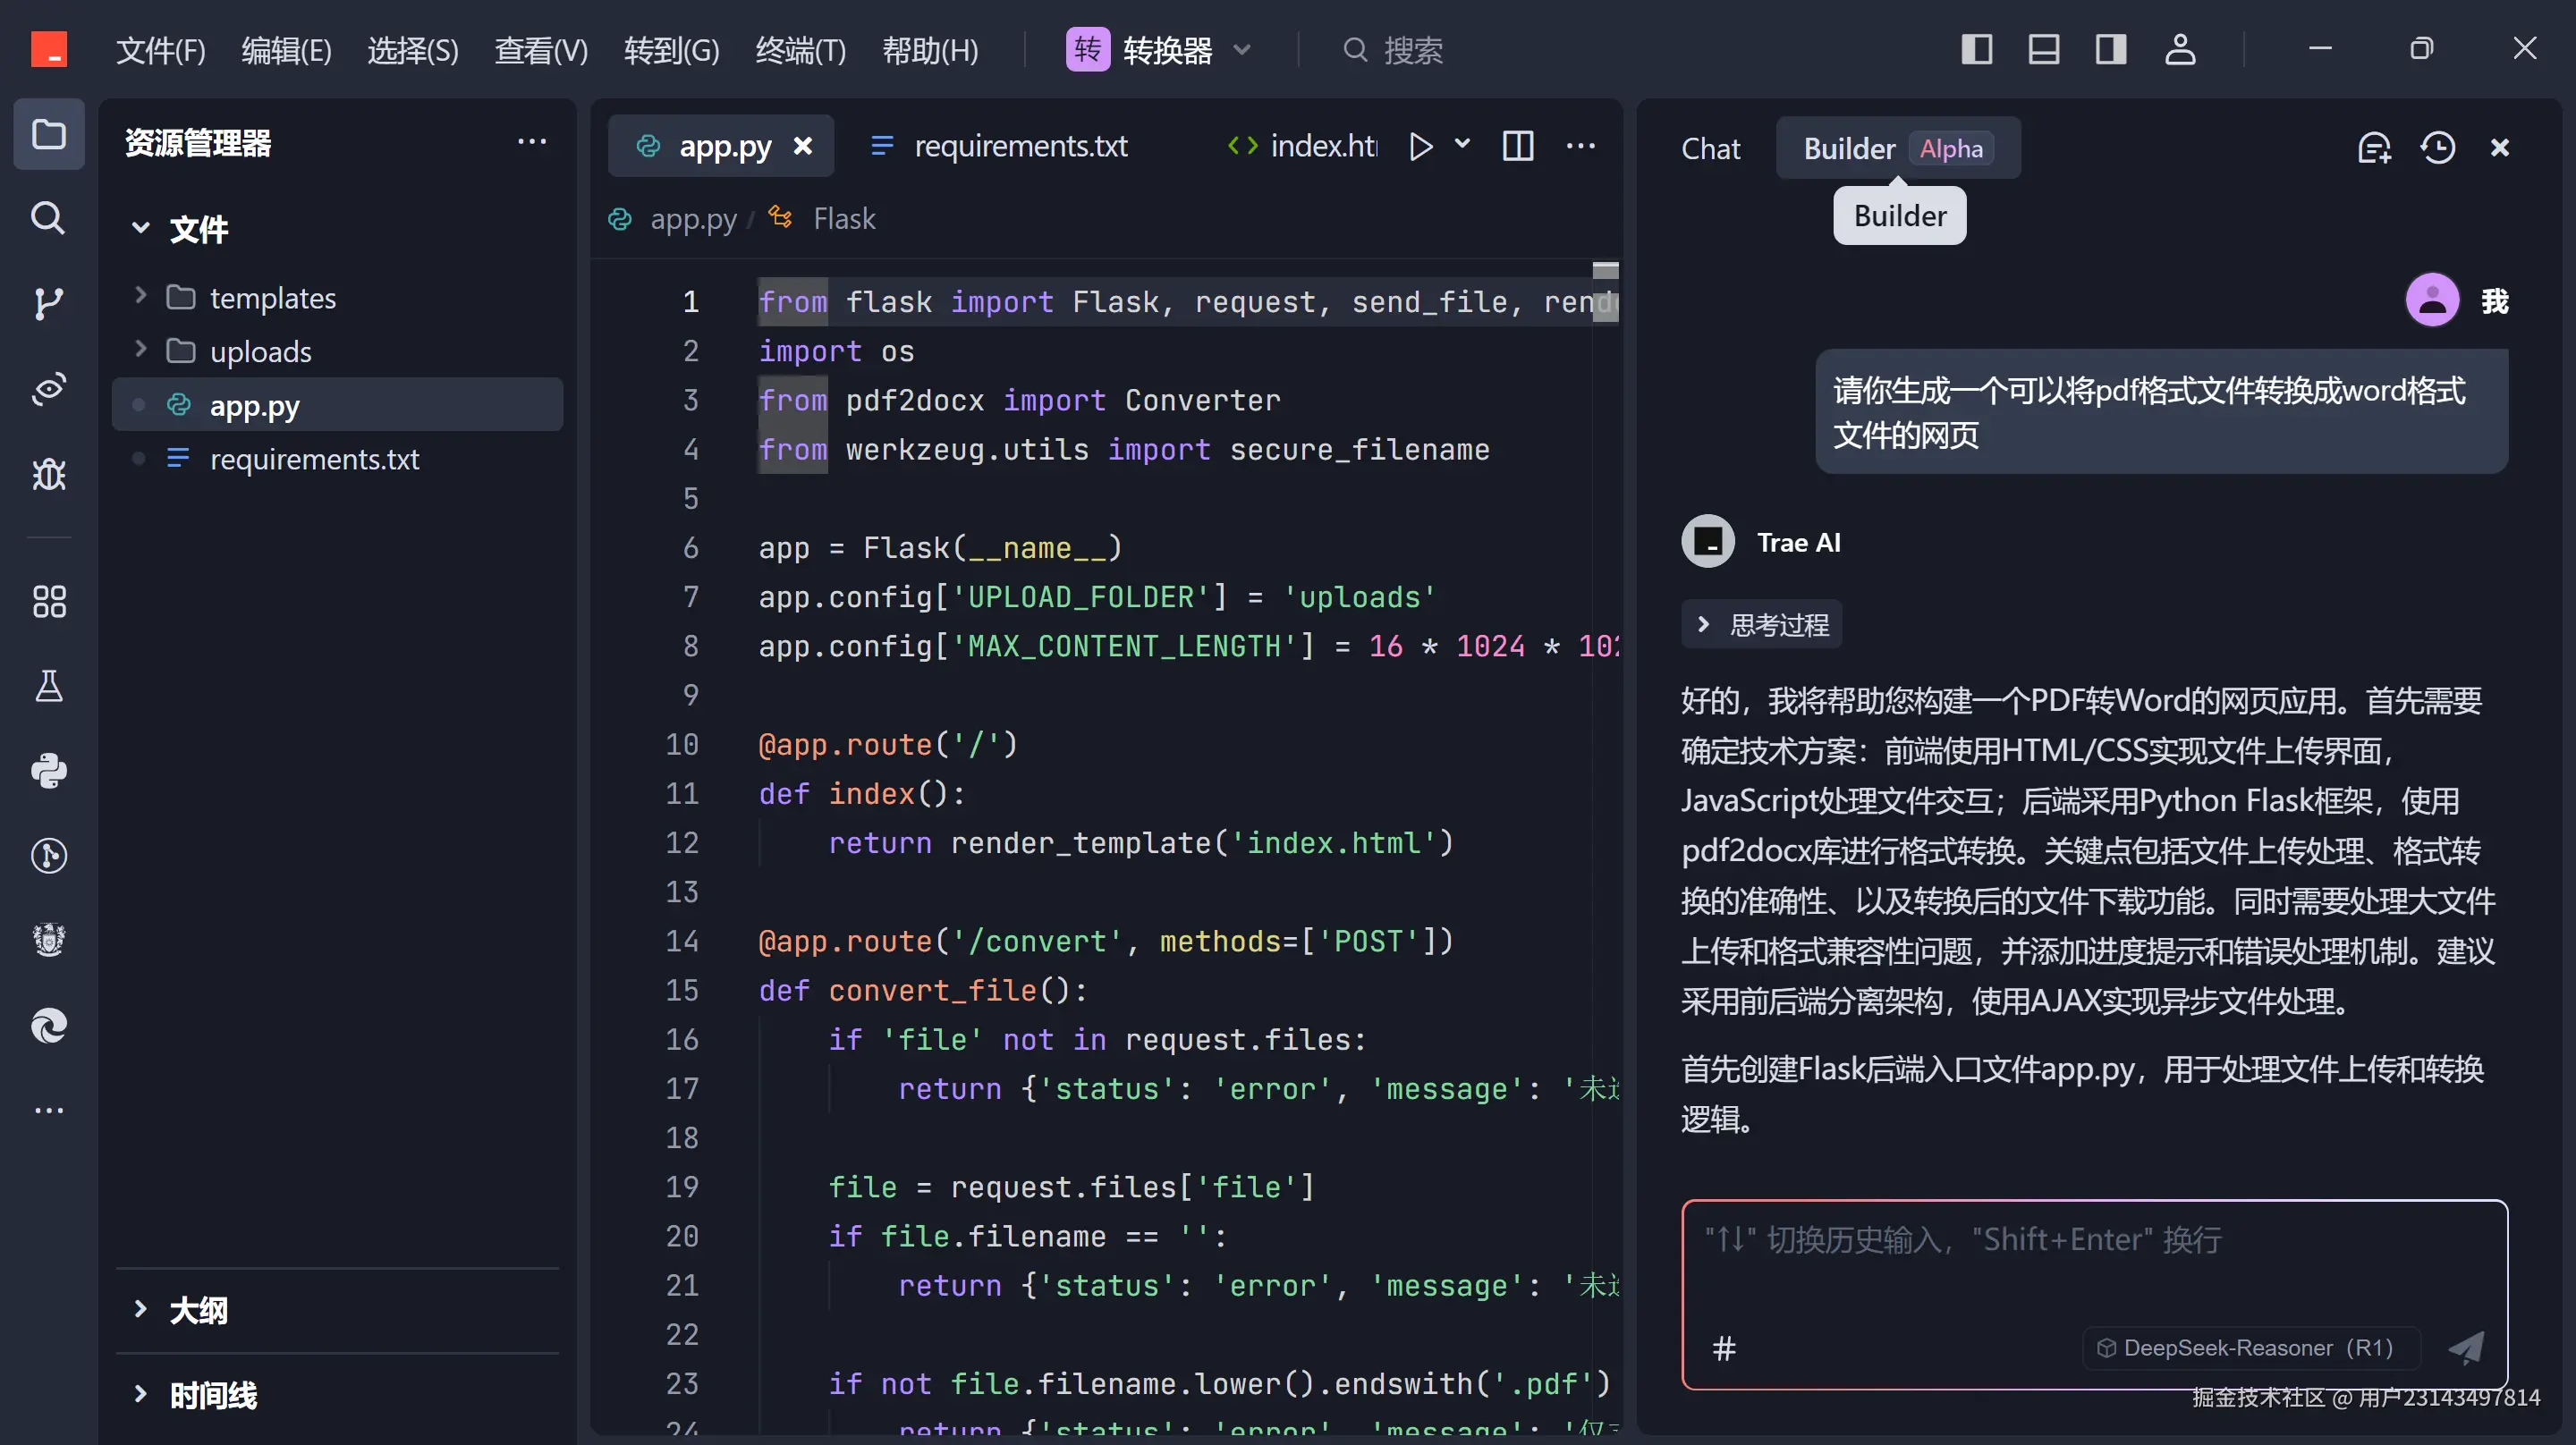Open the 查看(V) menu
Image resolution: width=2576 pixels, height=1445 pixels.
click(x=541, y=49)
